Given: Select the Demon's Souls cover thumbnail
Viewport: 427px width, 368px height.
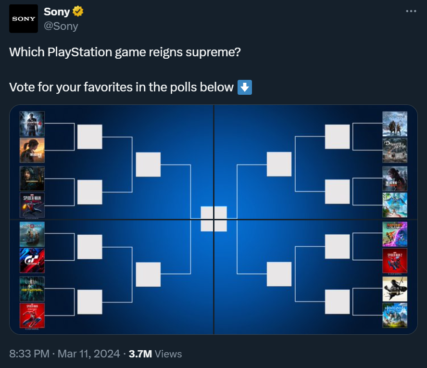Looking at the screenshot, I should click(x=395, y=150).
